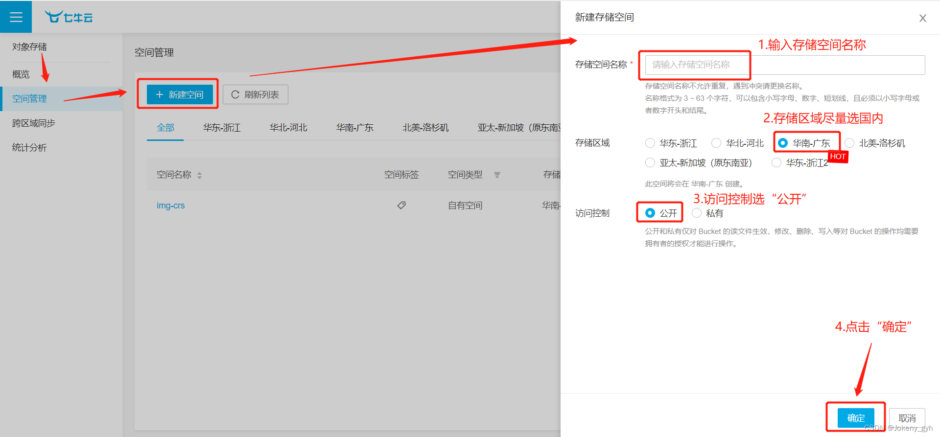The width and height of the screenshot is (940, 437).
Task: Switch to the 全部 tab
Action: click(165, 128)
